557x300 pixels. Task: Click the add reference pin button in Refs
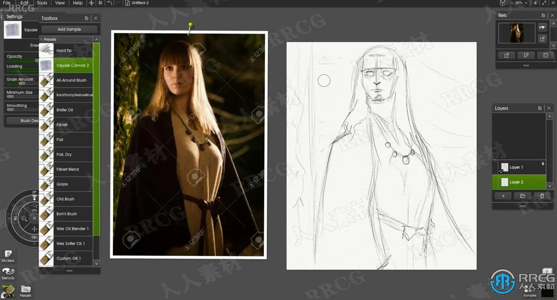pyautogui.click(x=506, y=55)
